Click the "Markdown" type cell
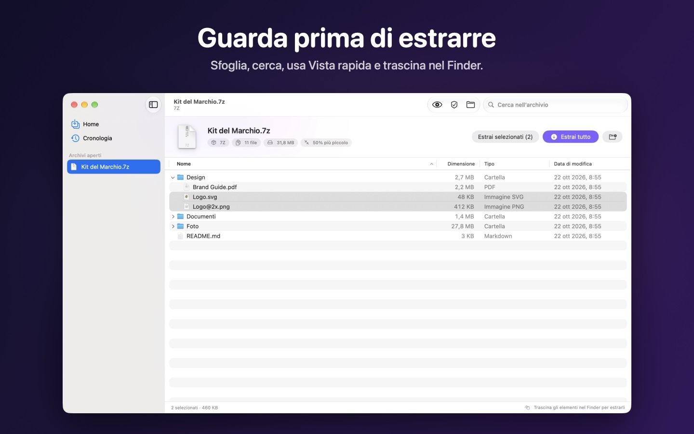694x434 pixels. pyautogui.click(x=498, y=236)
